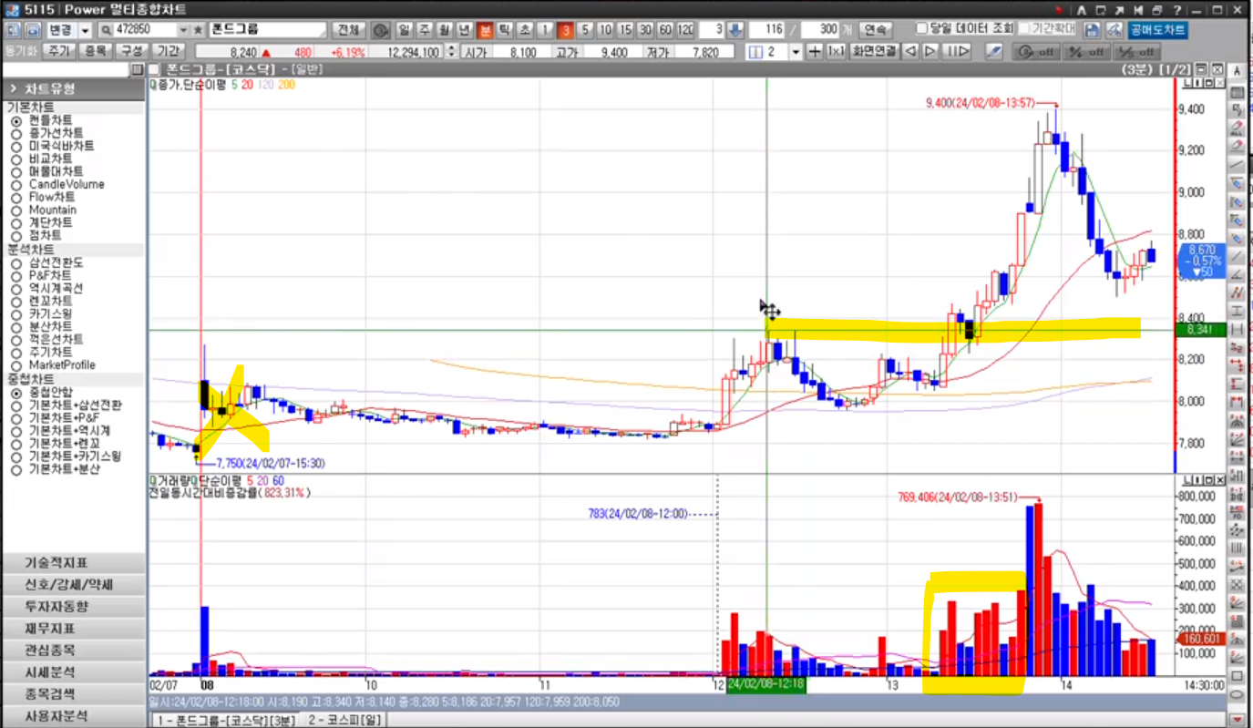Viewport: 1253px width, 728px height.
Task: Open chart split count dropdown
Action: (795, 52)
